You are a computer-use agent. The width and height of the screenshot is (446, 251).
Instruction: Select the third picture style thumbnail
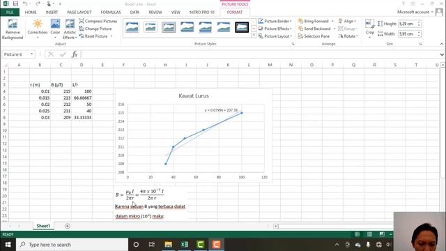[169, 27]
